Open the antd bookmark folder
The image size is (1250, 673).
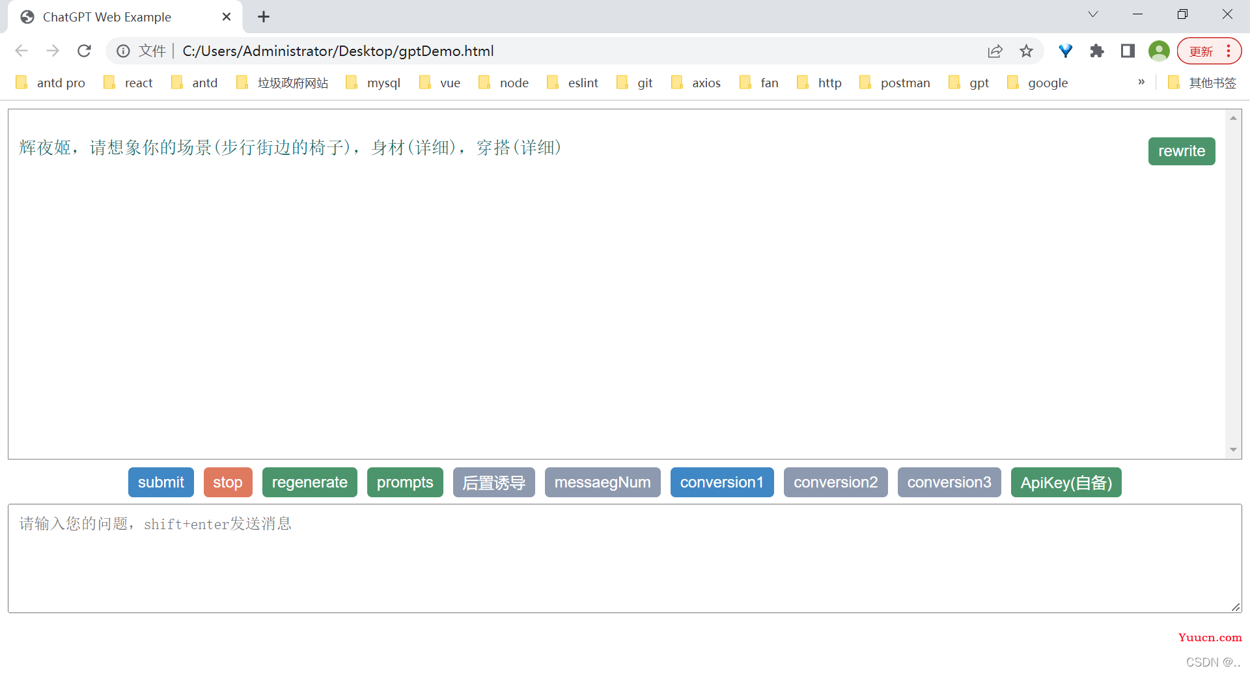coord(195,83)
